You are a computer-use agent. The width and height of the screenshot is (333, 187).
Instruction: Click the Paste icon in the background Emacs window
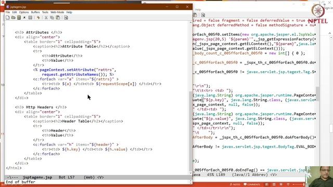coord(195,15)
